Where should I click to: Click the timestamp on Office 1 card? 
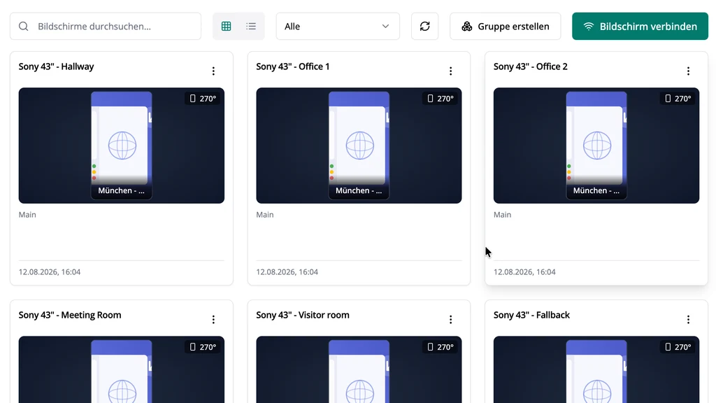(x=287, y=272)
